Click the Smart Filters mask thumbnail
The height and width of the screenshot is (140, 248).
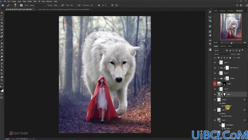[x=223, y=125]
